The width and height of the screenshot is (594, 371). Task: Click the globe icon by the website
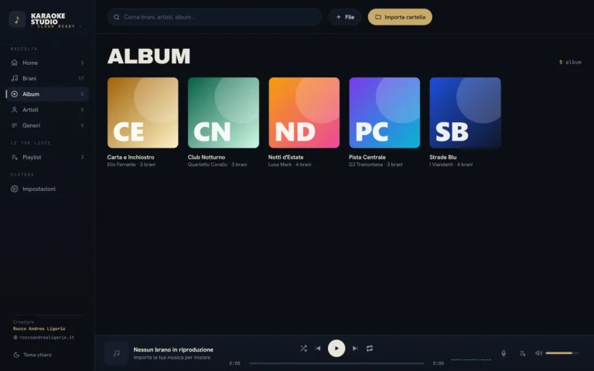point(15,337)
